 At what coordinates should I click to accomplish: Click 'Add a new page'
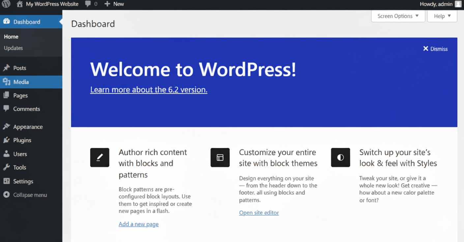click(x=138, y=224)
